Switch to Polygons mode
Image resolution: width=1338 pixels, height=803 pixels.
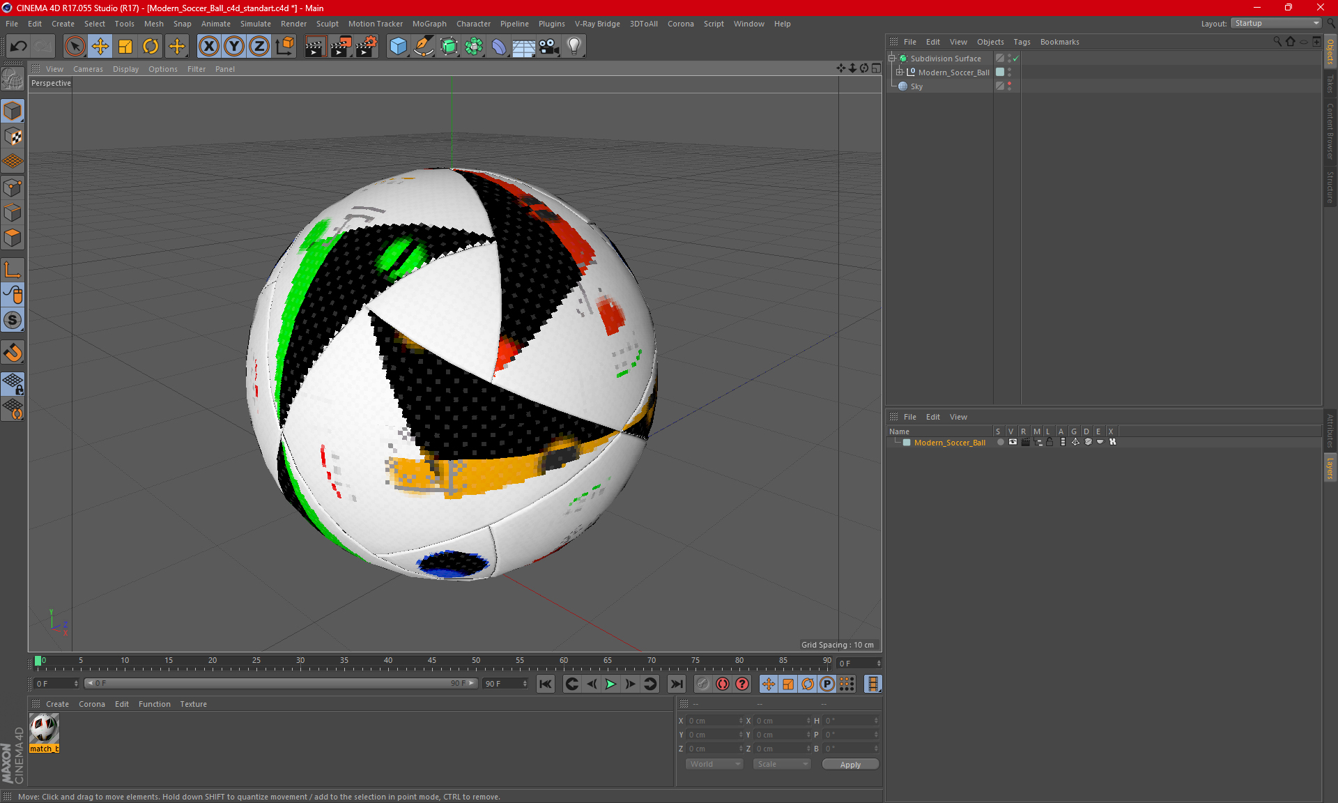coord(13,238)
